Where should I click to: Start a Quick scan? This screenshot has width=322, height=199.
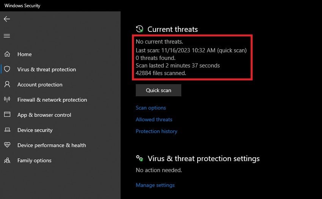(159, 90)
